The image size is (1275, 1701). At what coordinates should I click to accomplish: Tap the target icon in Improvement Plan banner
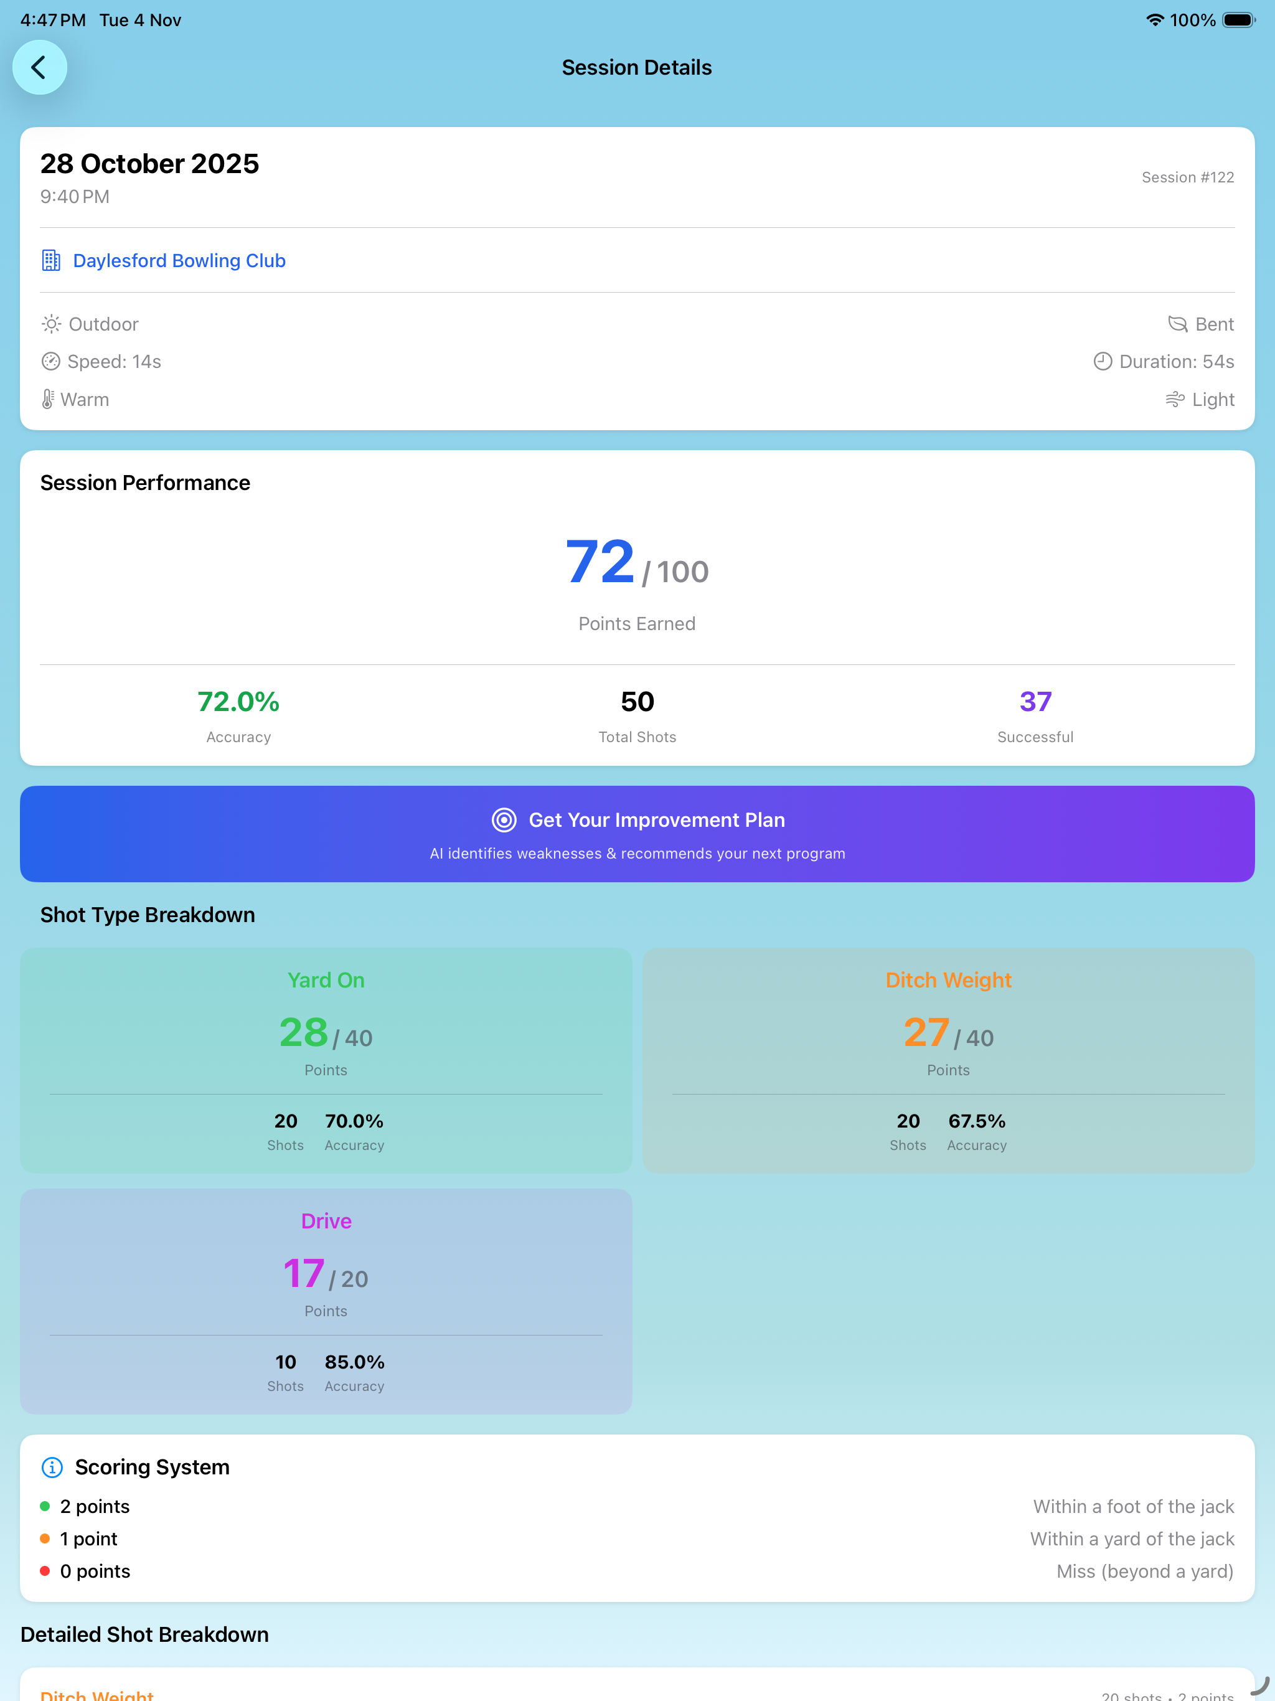point(504,820)
